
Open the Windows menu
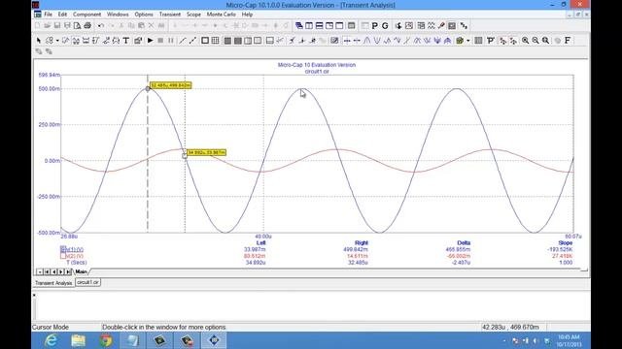118,15
